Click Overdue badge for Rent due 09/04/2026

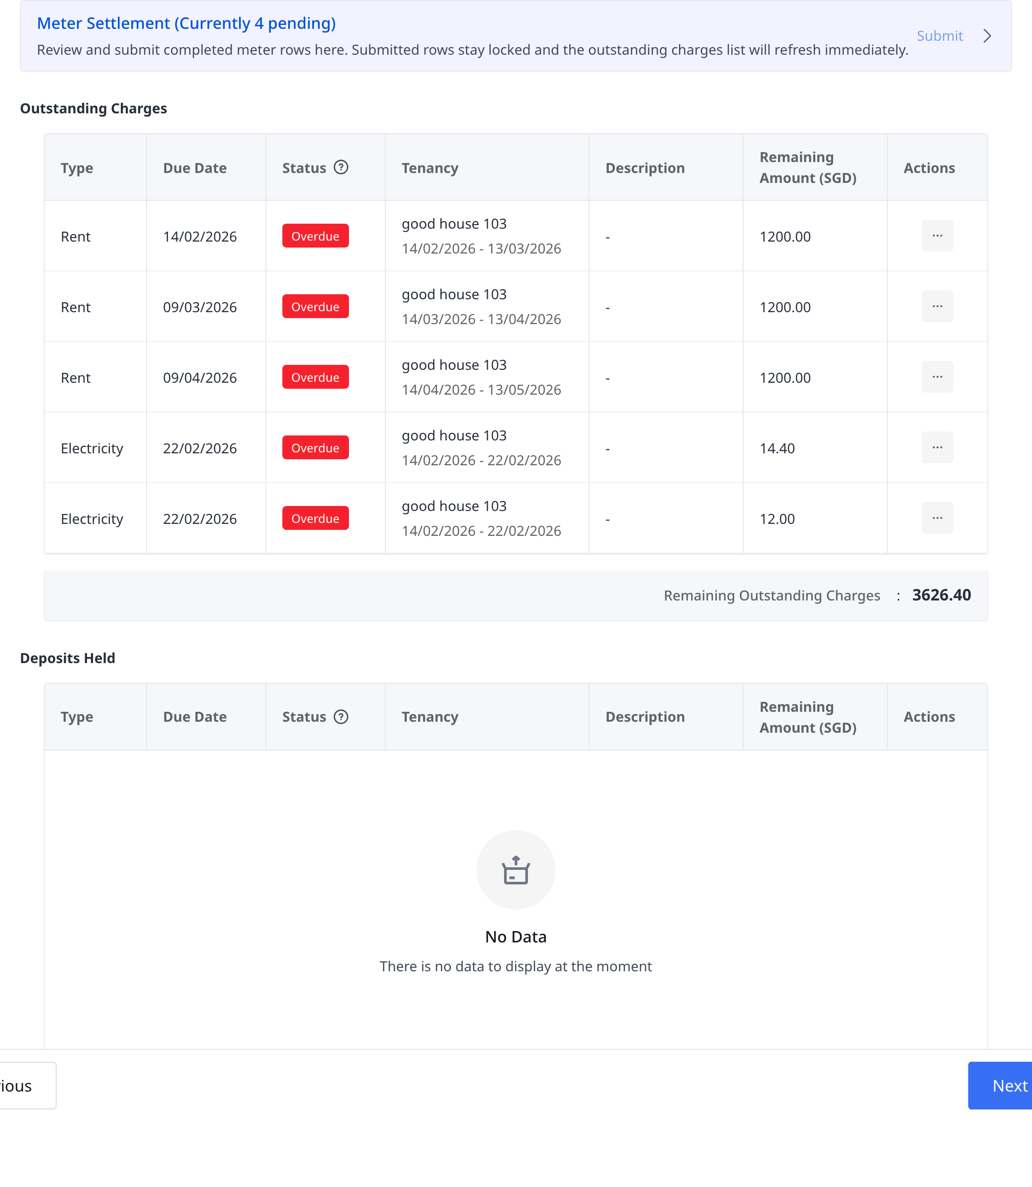click(x=315, y=377)
